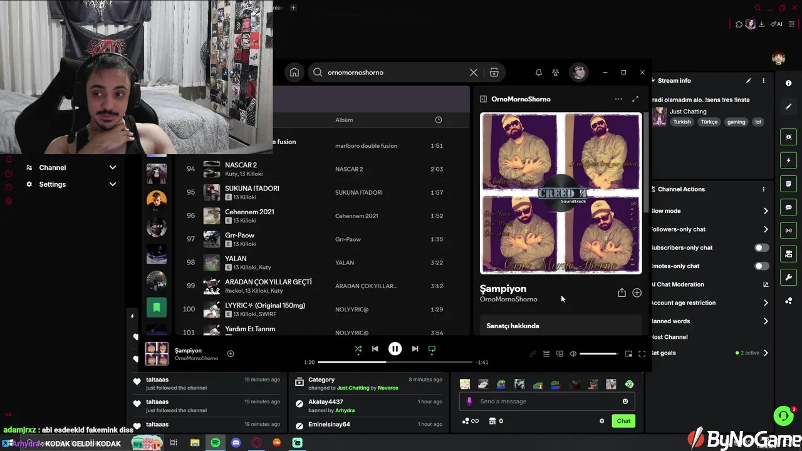Clear the Spotify search with X icon
This screenshot has width=802, height=451.
click(x=474, y=72)
